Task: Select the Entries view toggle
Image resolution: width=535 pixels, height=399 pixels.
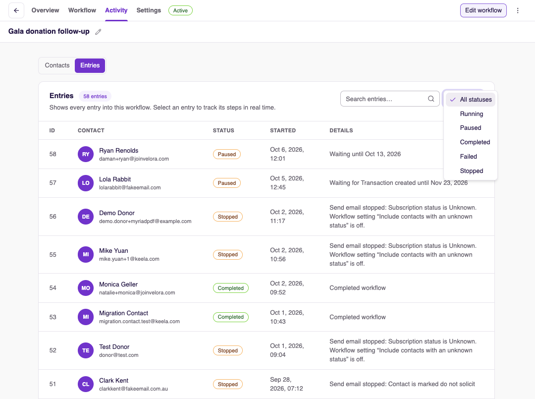Action: (x=90, y=65)
